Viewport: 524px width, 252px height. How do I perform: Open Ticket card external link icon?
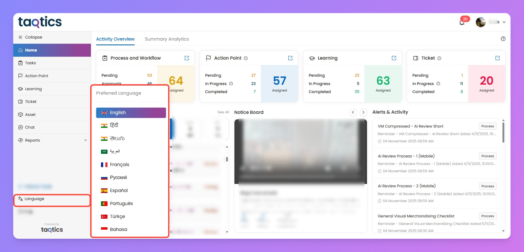[x=498, y=58]
